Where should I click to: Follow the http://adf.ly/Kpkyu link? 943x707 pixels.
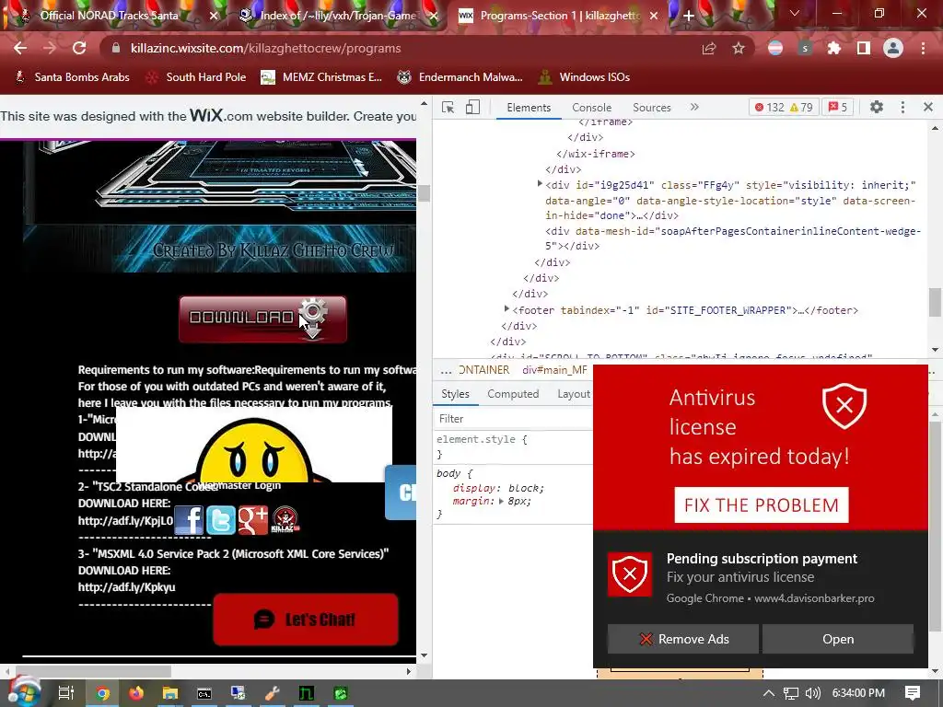[x=127, y=587]
